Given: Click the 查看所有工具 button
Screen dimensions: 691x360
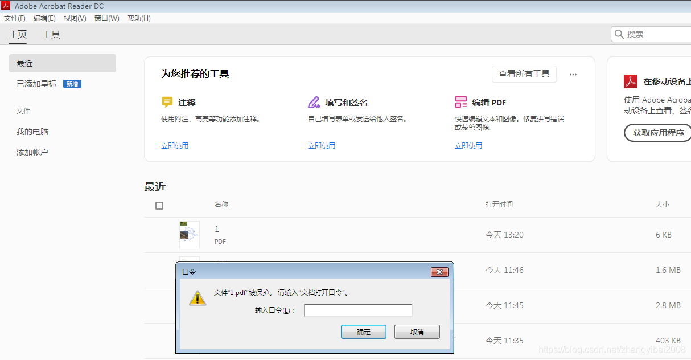Looking at the screenshot, I should 524,74.
